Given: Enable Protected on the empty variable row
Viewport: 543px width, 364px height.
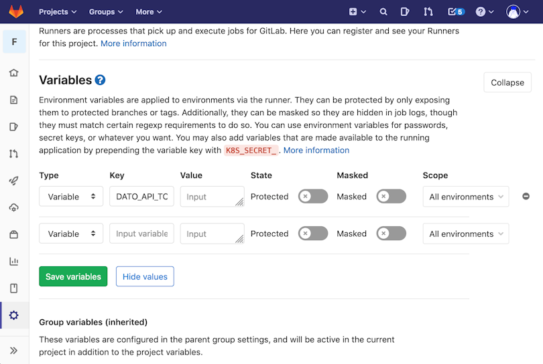Looking at the screenshot, I should 313,234.
